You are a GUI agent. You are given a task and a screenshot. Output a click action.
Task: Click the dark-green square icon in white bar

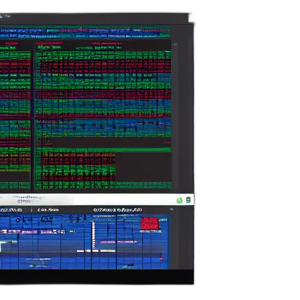pyautogui.click(x=188, y=200)
